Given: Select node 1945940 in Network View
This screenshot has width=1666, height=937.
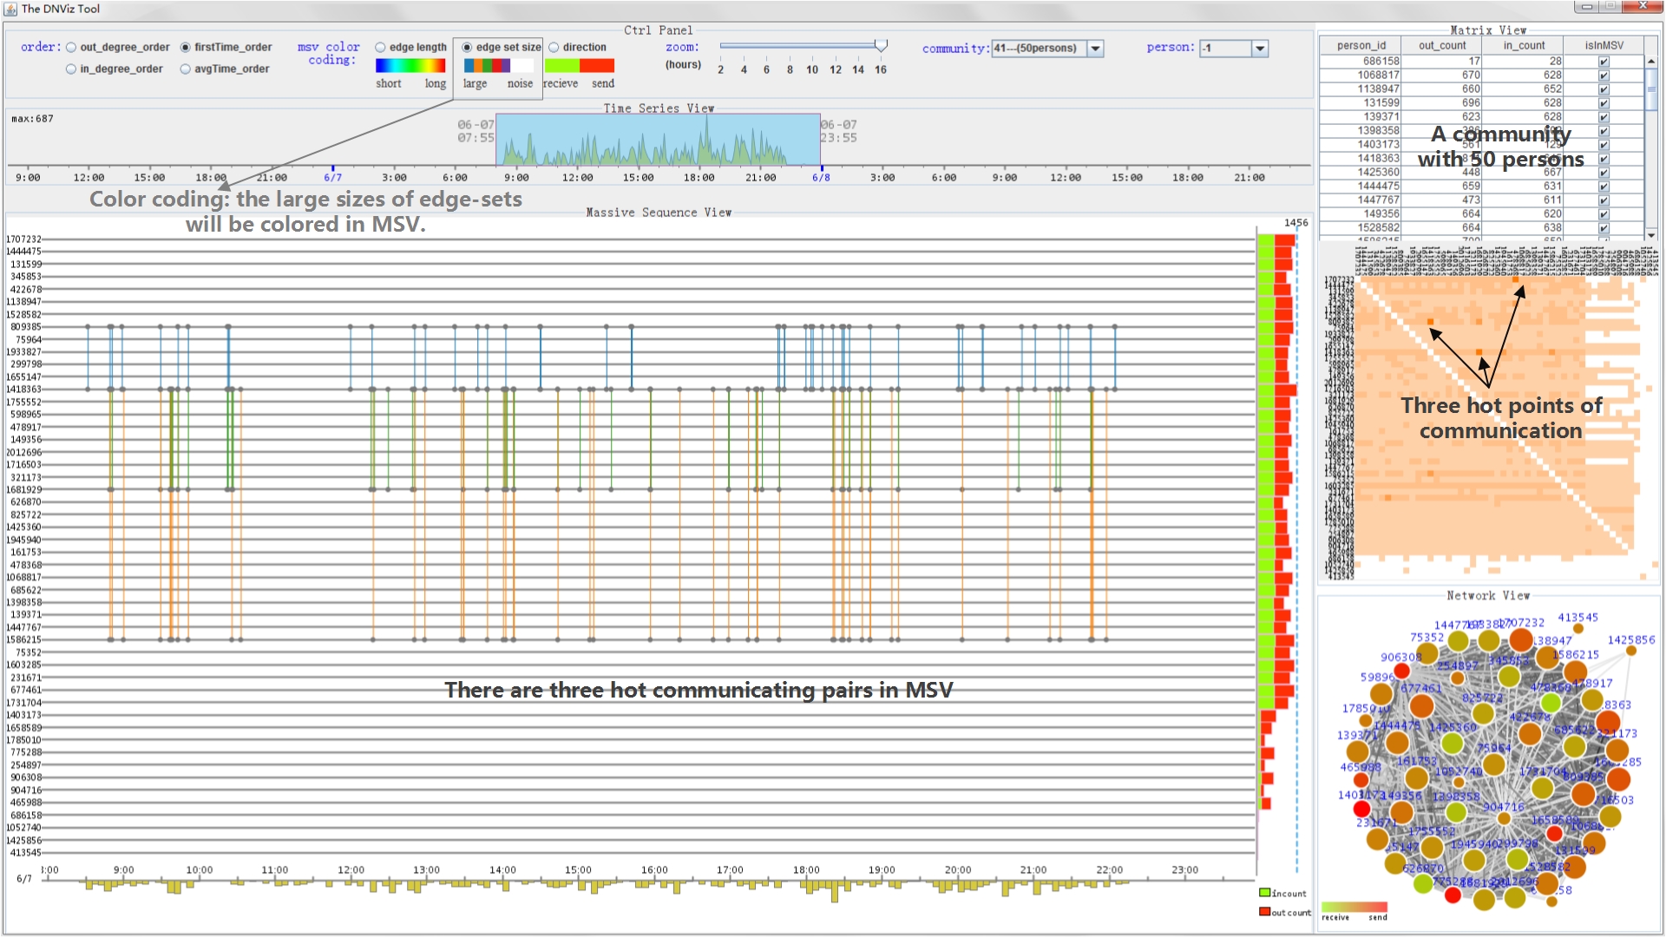Looking at the screenshot, I should pos(1474,860).
